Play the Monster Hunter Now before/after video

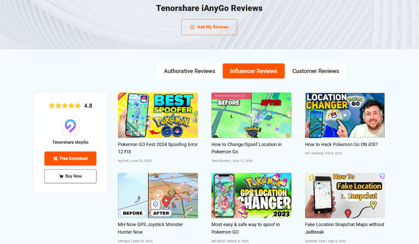(158, 195)
